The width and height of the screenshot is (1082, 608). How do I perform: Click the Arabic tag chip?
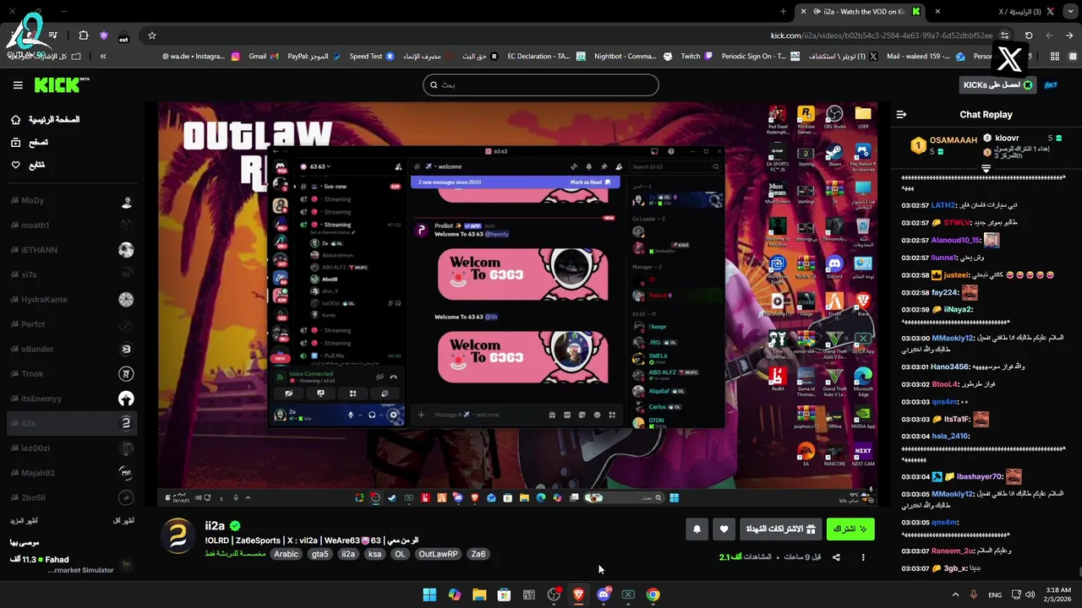click(x=286, y=554)
